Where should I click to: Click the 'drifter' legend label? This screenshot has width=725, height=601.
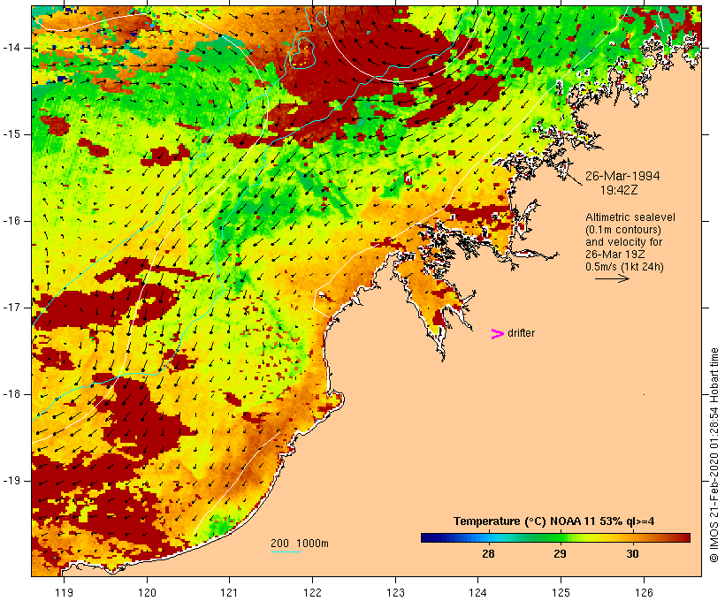click(521, 333)
